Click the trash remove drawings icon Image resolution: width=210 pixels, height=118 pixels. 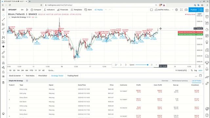pyautogui.click(x=3, y=83)
